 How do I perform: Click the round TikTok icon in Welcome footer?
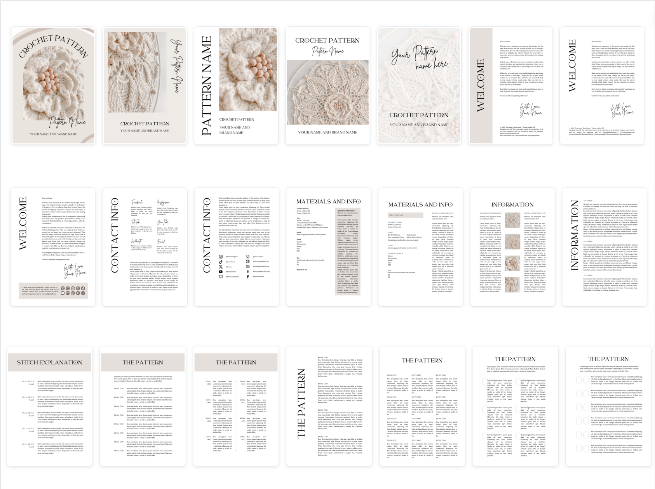click(x=83, y=288)
